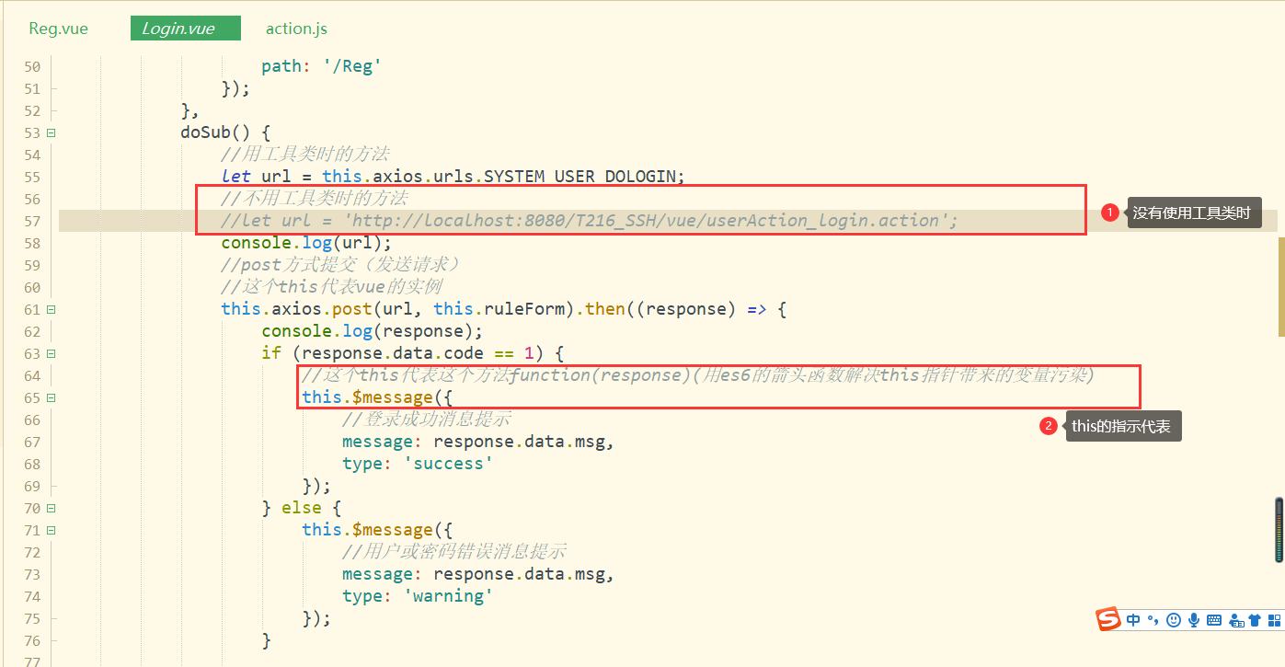Collapse the if block fold at line 63
This screenshot has width=1285, height=667.
tap(51, 353)
